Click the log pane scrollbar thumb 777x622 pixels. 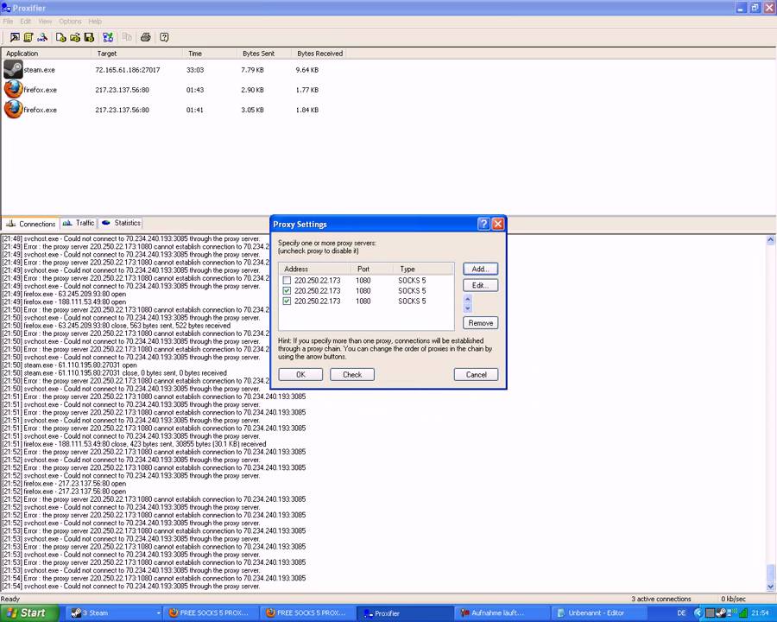point(771,573)
